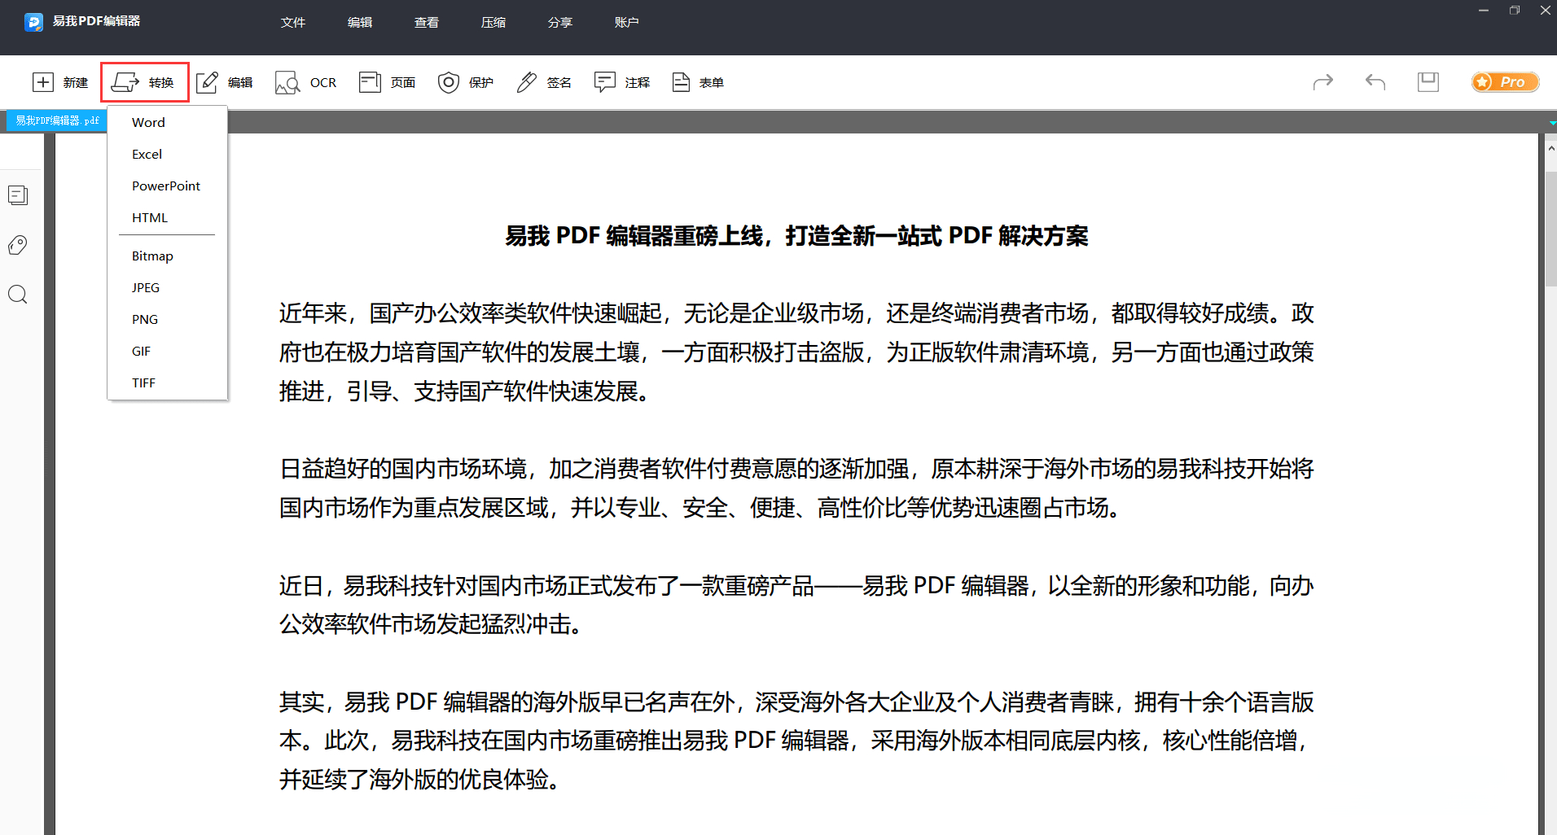Open the 账户 menu
The height and width of the screenshot is (835, 1557).
click(x=627, y=23)
